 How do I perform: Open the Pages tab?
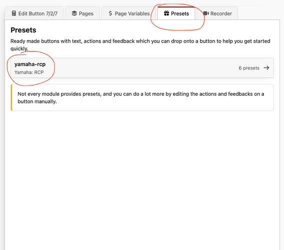82,13
